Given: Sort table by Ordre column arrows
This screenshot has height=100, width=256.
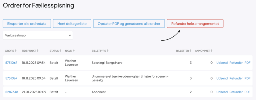Looking at the screenshot, I should point(15,51).
